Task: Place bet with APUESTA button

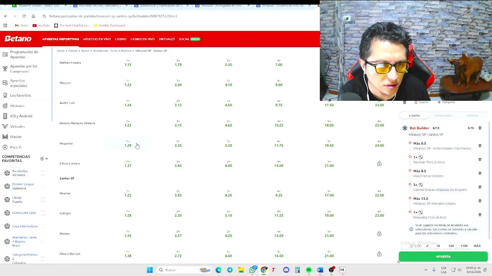Action: coord(443,256)
